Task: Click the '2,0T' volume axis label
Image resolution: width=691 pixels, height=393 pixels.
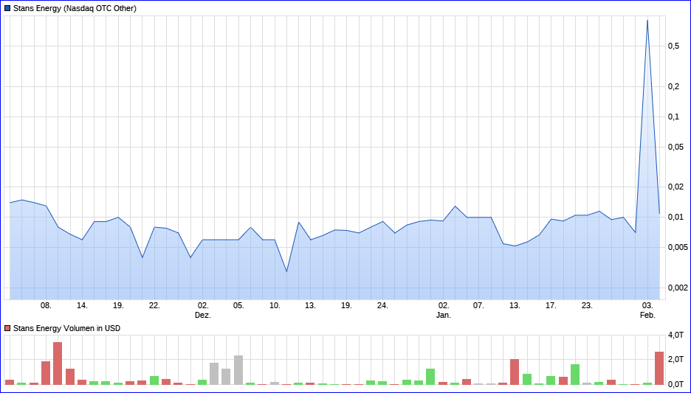Action: pyautogui.click(x=674, y=359)
